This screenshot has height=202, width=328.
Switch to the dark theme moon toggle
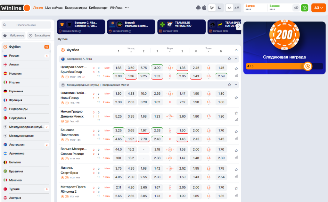(219, 8)
